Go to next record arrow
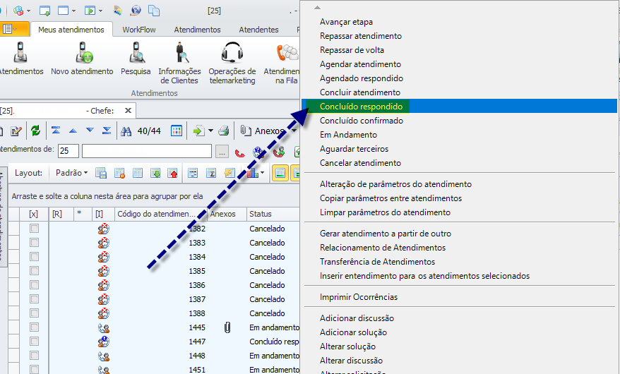The height and width of the screenshot is (374, 620). tap(90, 131)
